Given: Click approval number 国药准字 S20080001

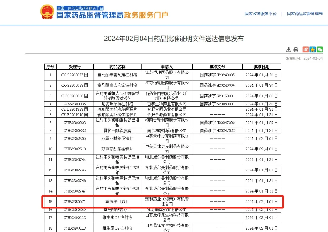Looking at the screenshot, I should (x=217, y=104).
